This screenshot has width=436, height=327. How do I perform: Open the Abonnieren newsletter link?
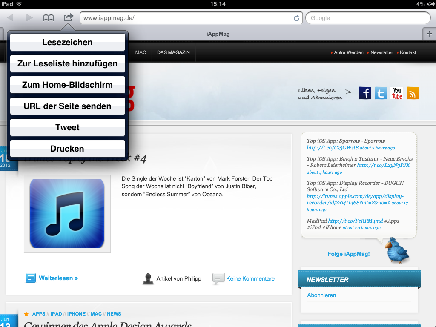pyautogui.click(x=321, y=295)
